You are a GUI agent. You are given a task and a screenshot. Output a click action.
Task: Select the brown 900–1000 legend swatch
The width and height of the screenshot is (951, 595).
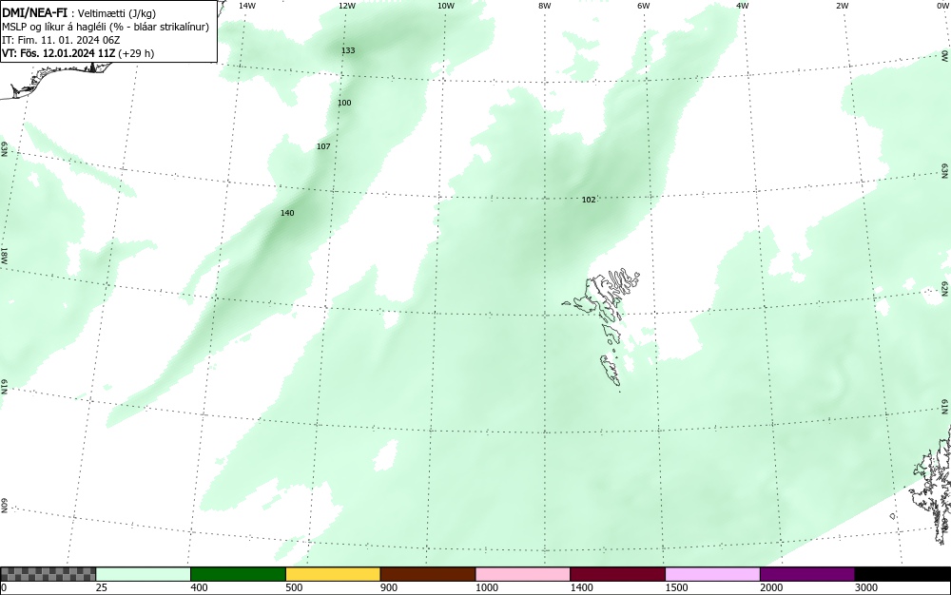point(428,574)
